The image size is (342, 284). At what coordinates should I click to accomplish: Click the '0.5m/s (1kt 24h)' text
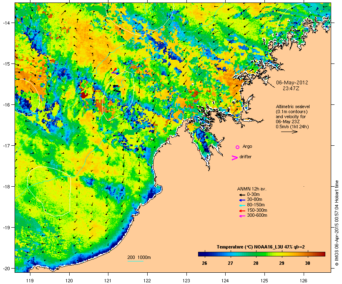click(x=292, y=127)
